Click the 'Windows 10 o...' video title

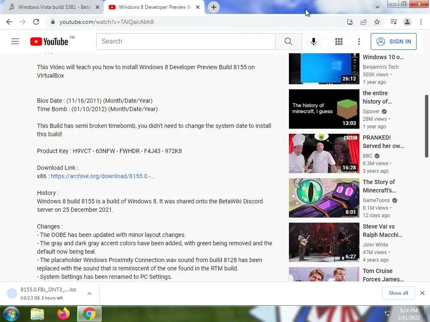pyautogui.click(x=383, y=57)
